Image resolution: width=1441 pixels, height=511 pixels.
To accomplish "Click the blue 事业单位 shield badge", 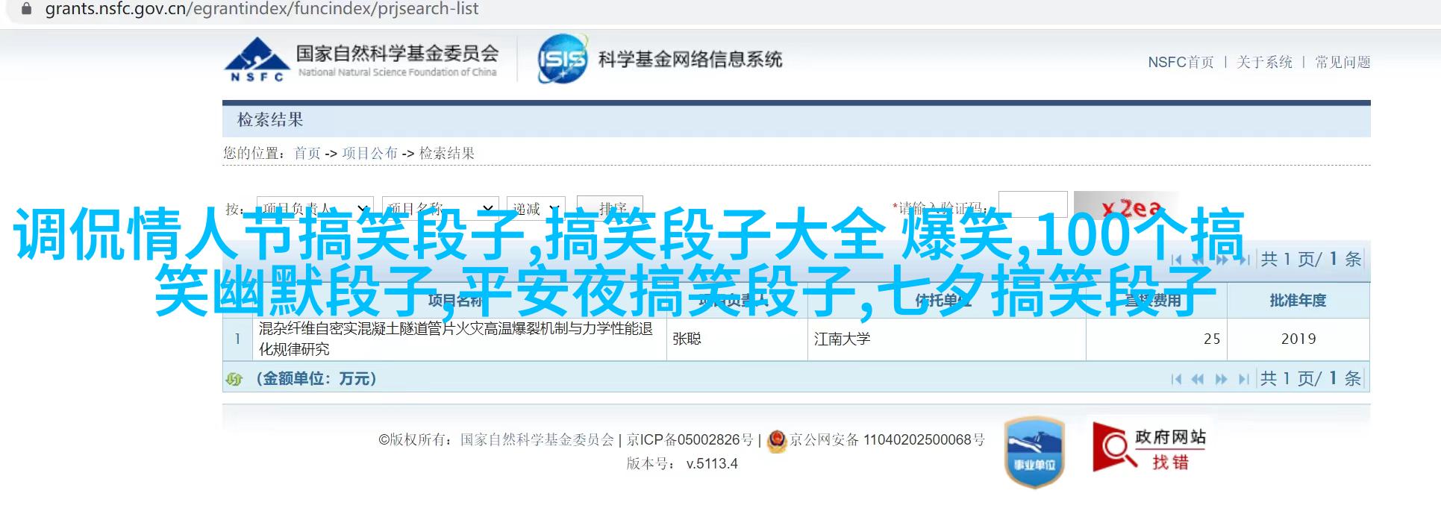I will [x=1034, y=452].
